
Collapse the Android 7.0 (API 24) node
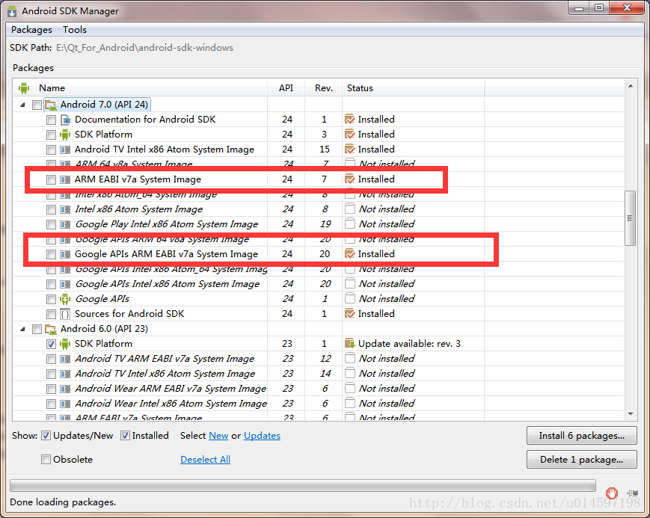click(x=23, y=104)
